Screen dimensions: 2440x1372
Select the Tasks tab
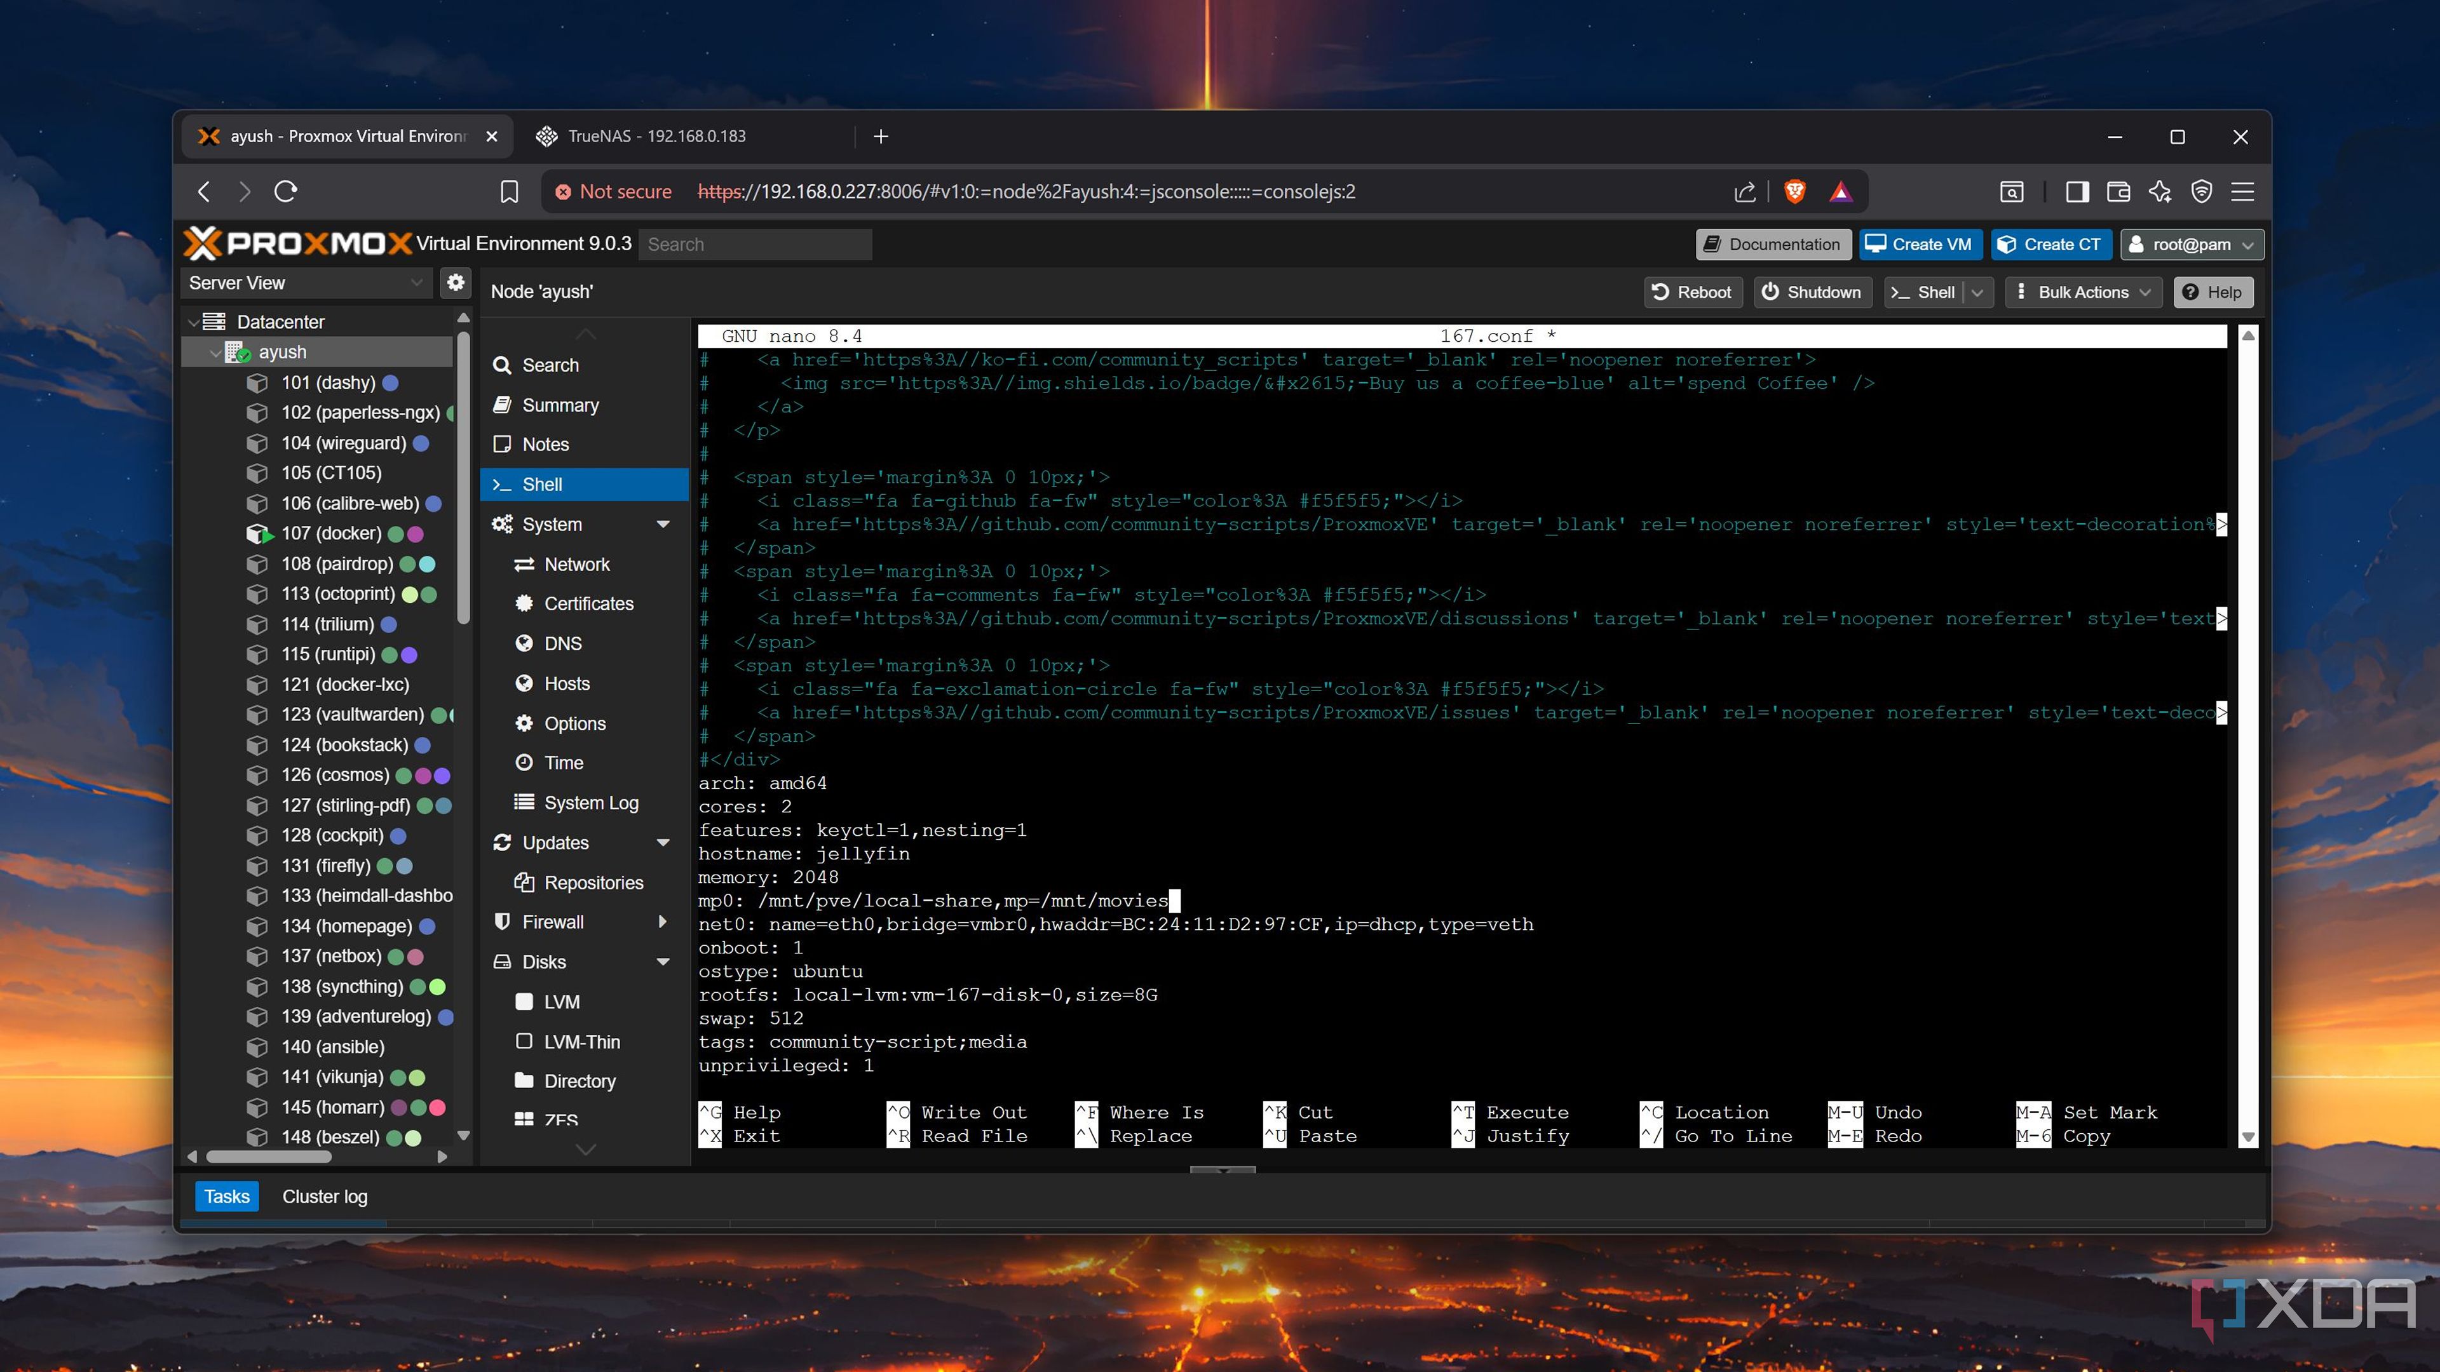(x=227, y=1197)
